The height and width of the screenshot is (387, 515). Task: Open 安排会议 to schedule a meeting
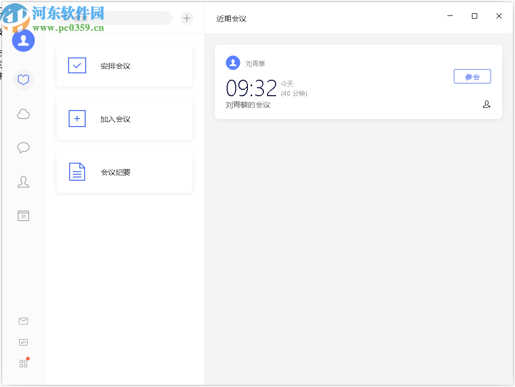pyautogui.click(x=124, y=65)
